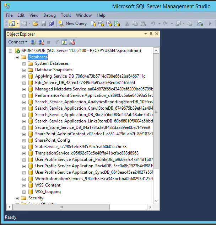
Task: Select TranslationService database
Action: pos(87,153)
